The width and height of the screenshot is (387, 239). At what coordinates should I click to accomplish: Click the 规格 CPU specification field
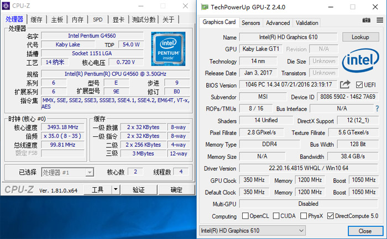tap(115, 73)
